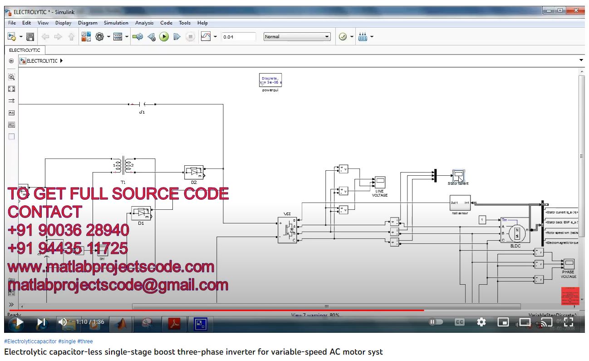Toggle closed captions on the video
Image resolution: width=589 pixels, height=361 pixels.
(x=459, y=322)
